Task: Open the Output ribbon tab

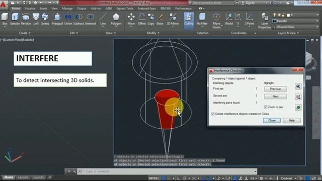Action: point(82,9)
